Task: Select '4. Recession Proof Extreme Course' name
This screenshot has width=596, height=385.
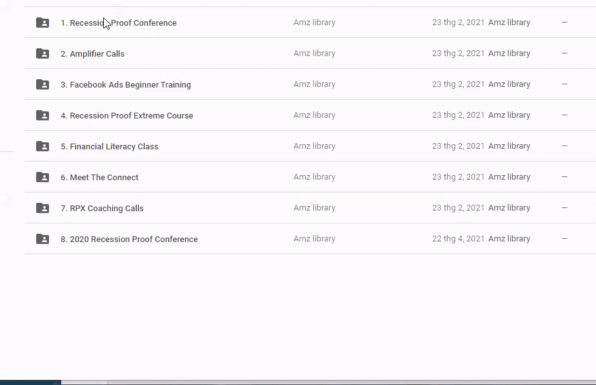Action: [x=127, y=116]
